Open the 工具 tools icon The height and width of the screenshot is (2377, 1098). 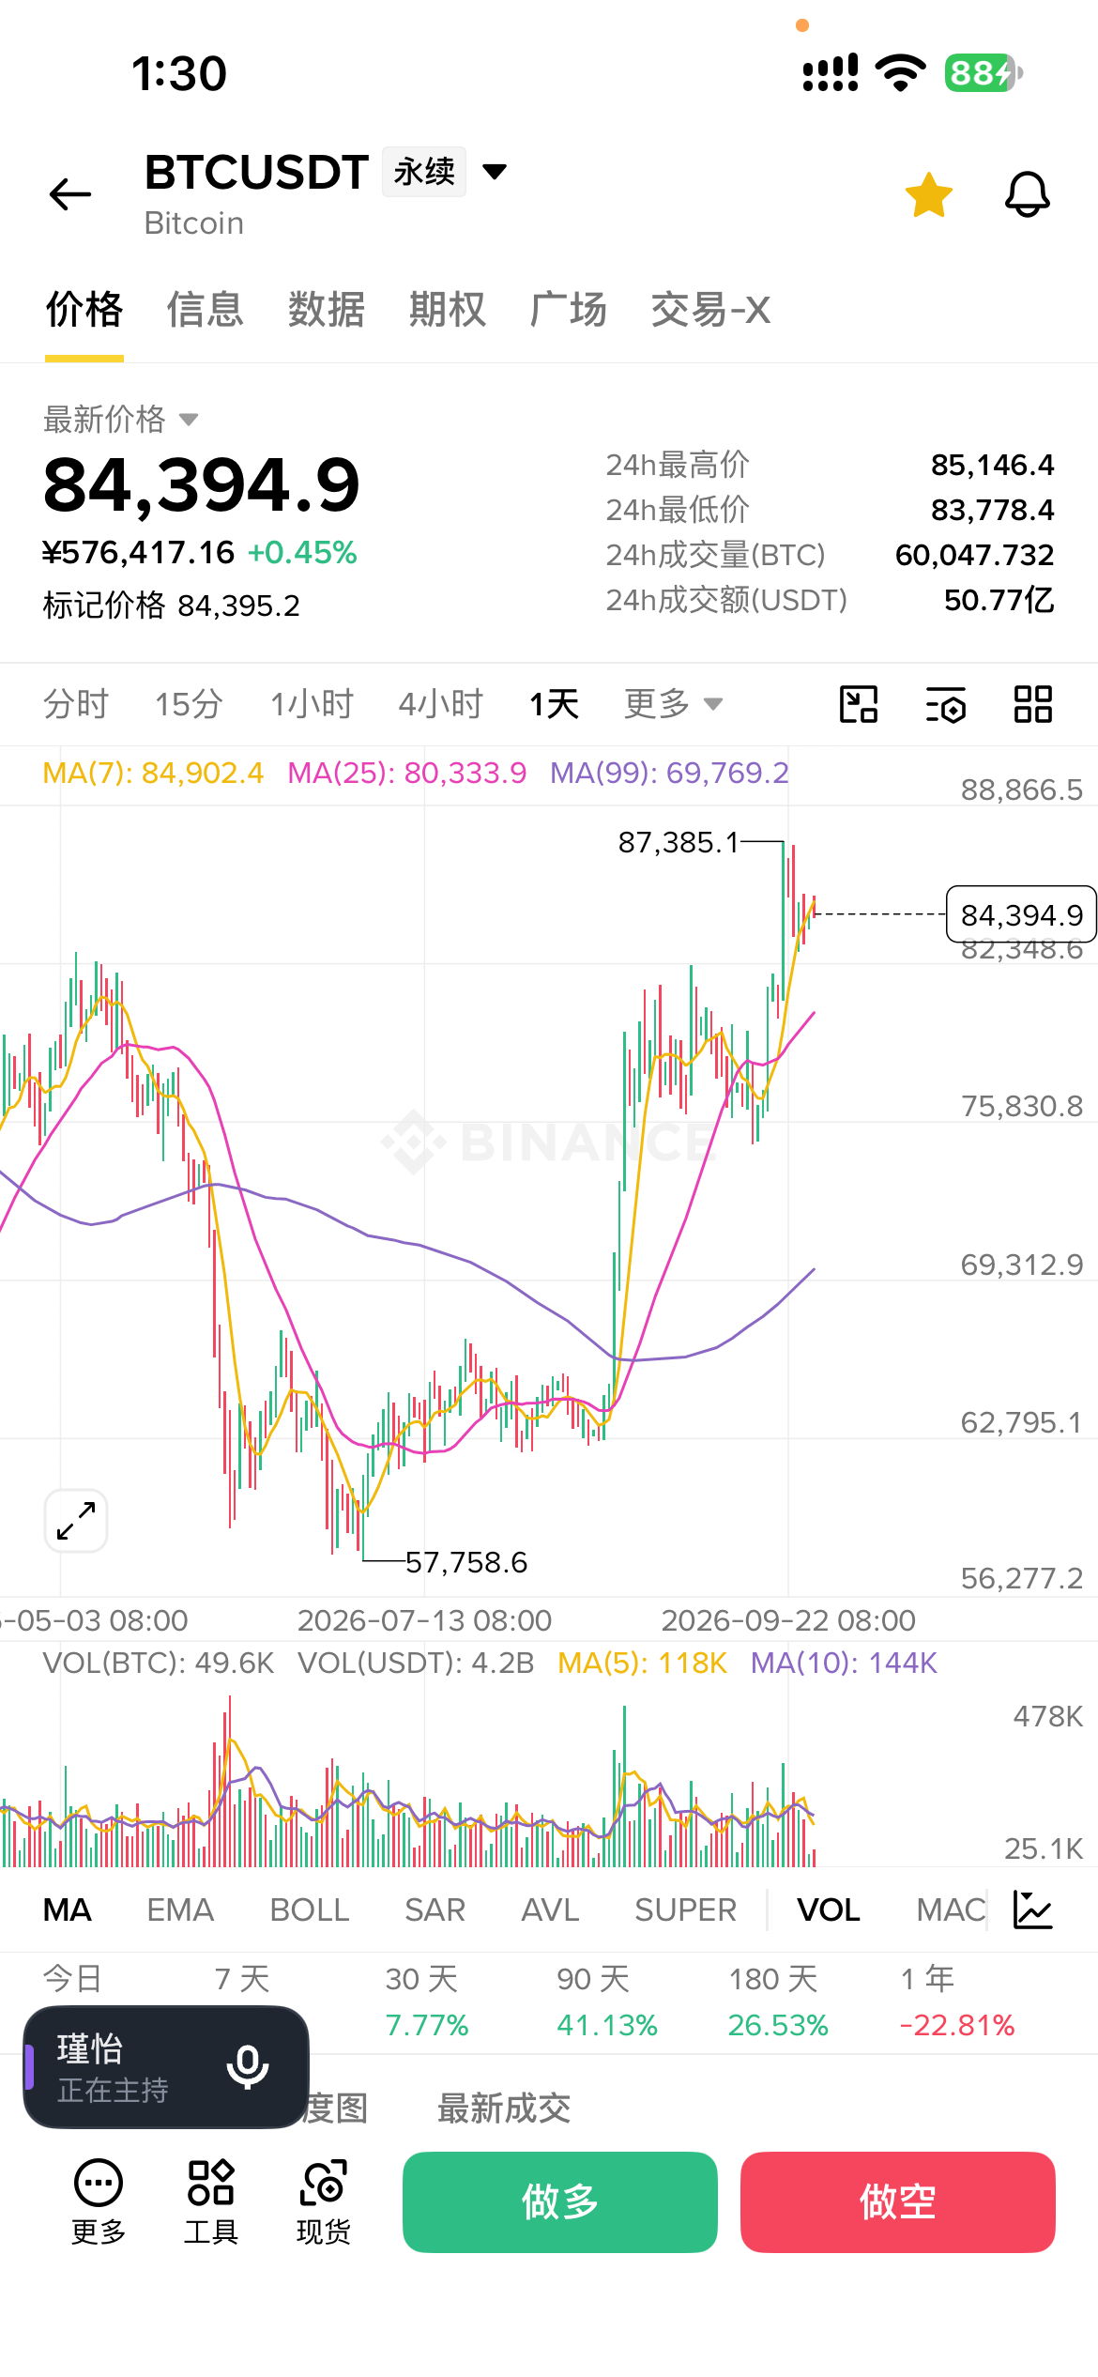[x=211, y=2201]
